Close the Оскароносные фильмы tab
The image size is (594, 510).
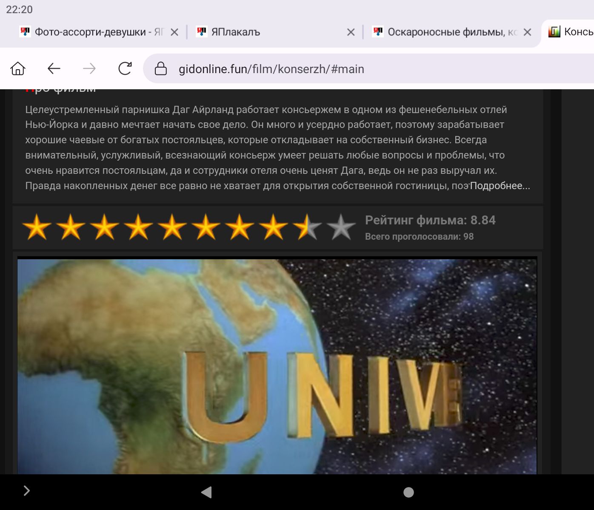(x=528, y=32)
